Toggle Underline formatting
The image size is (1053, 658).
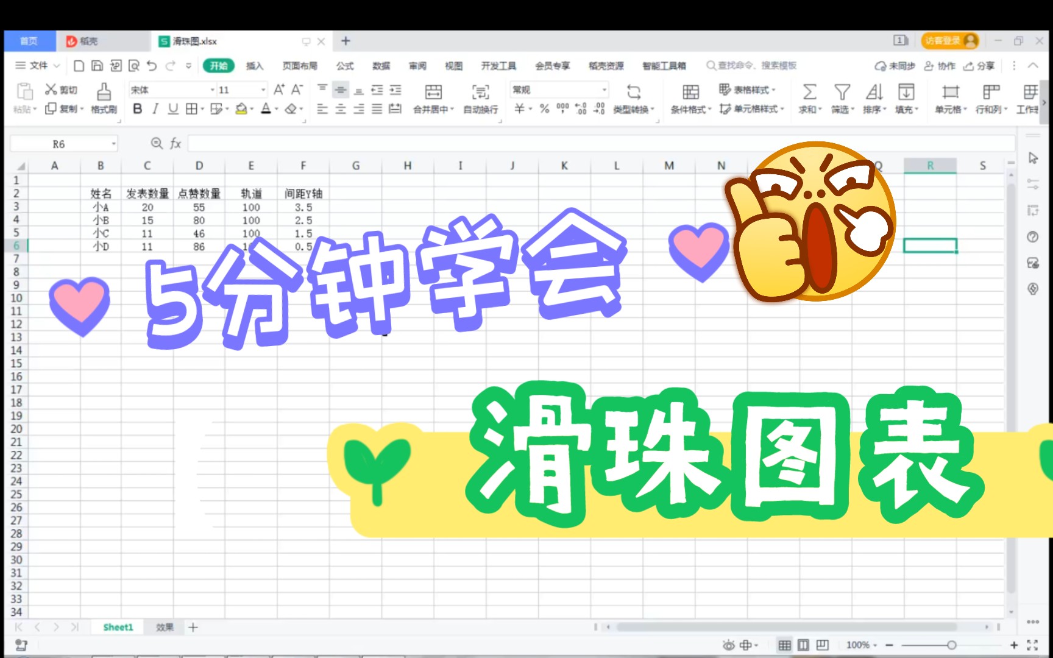coord(173,108)
